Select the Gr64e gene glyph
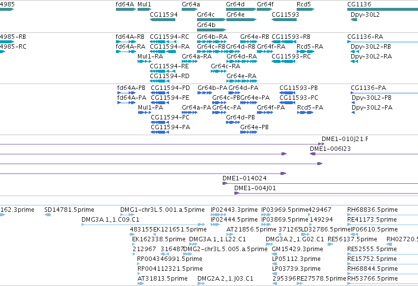Image resolution: width=418 pixels, height=286 pixels. [241, 20]
